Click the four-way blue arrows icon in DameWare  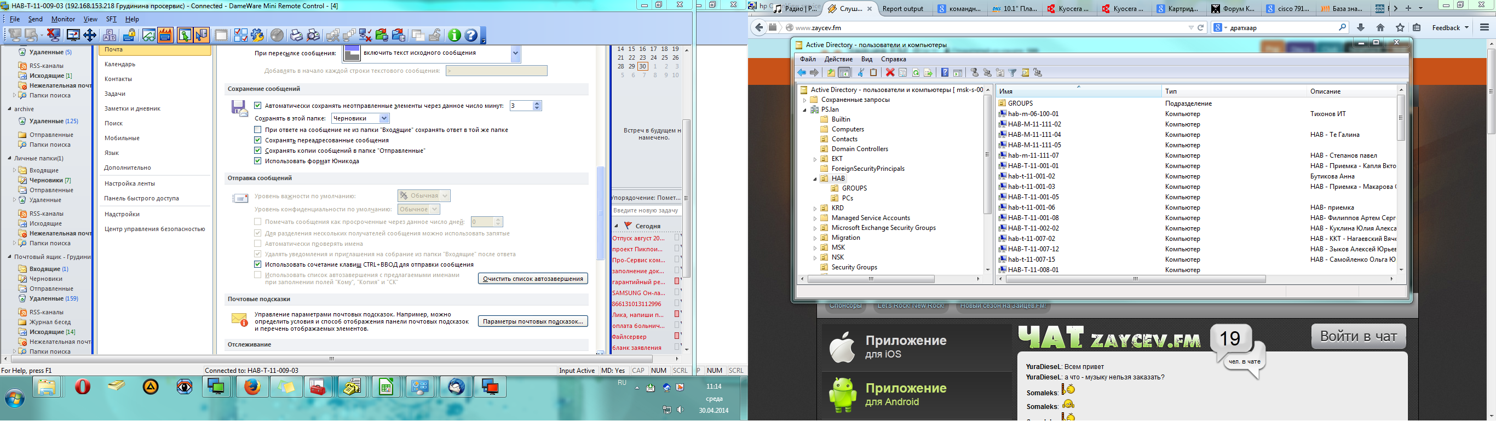click(90, 36)
